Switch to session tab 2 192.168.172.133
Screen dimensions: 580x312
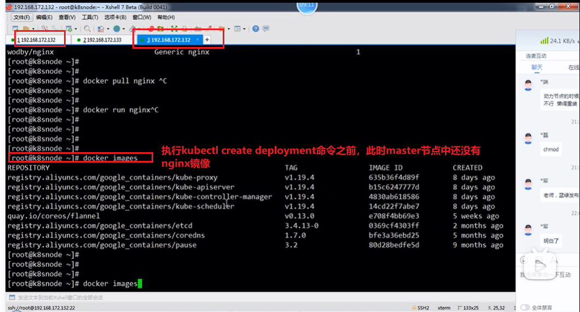tap(102, 40)
